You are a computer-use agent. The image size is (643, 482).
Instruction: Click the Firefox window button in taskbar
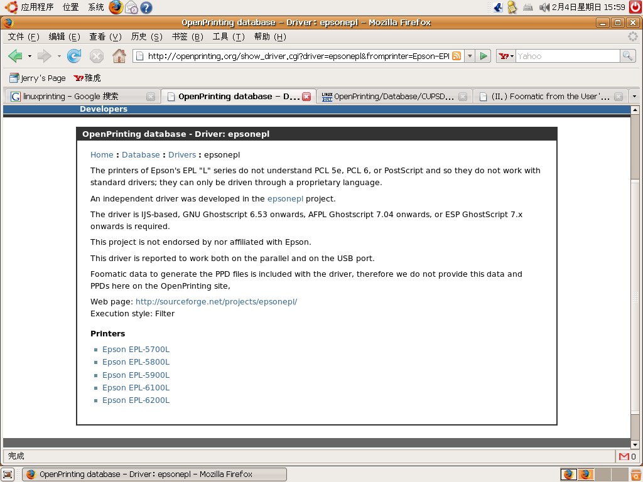pyautogui.click(x=154, y=474)
